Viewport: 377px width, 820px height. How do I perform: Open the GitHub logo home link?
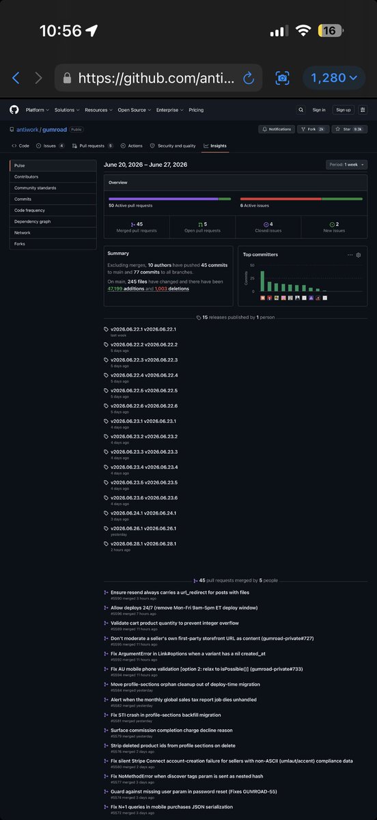[14, 109]
